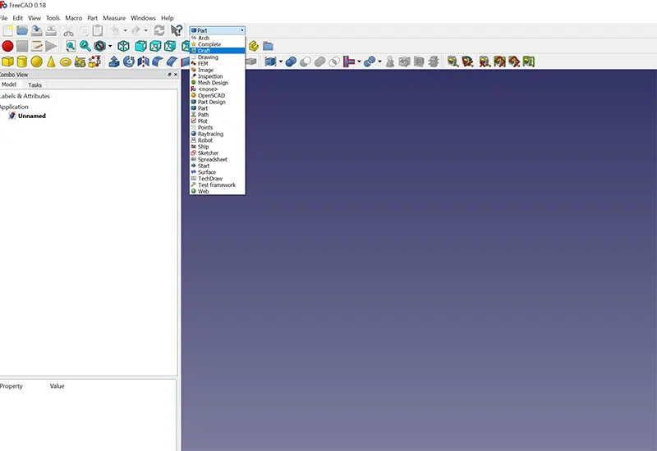Click the Save document icon
The height and width of the screenshot is (451, 657).
pos(36,30)
